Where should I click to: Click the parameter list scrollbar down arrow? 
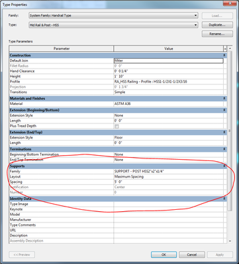230,241
